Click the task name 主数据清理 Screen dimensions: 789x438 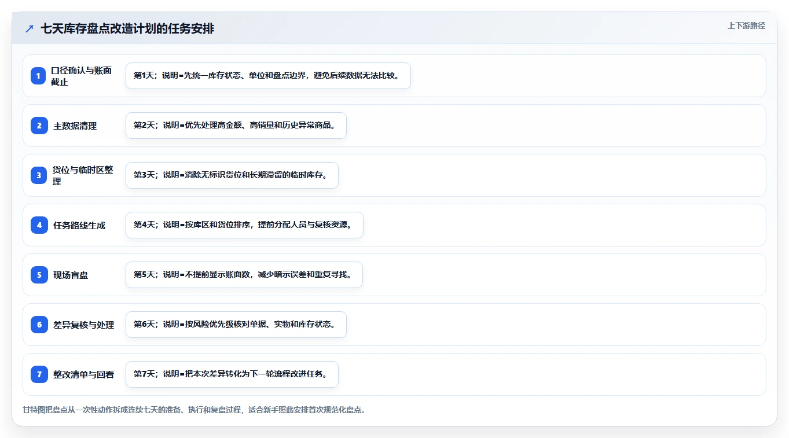point(75,126)
